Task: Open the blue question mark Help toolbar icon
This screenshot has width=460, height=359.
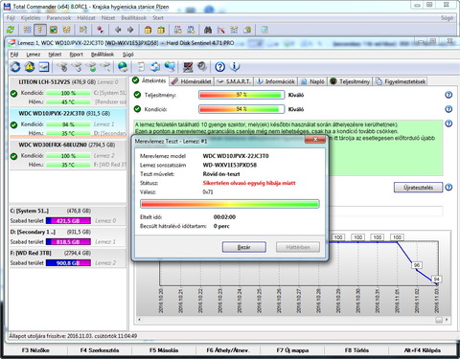Action: pos(219,67)
